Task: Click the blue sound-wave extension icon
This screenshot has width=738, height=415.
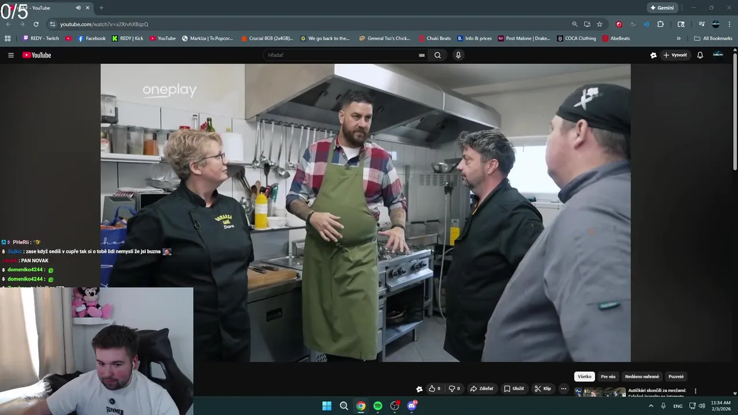Action: click(646, 24)
